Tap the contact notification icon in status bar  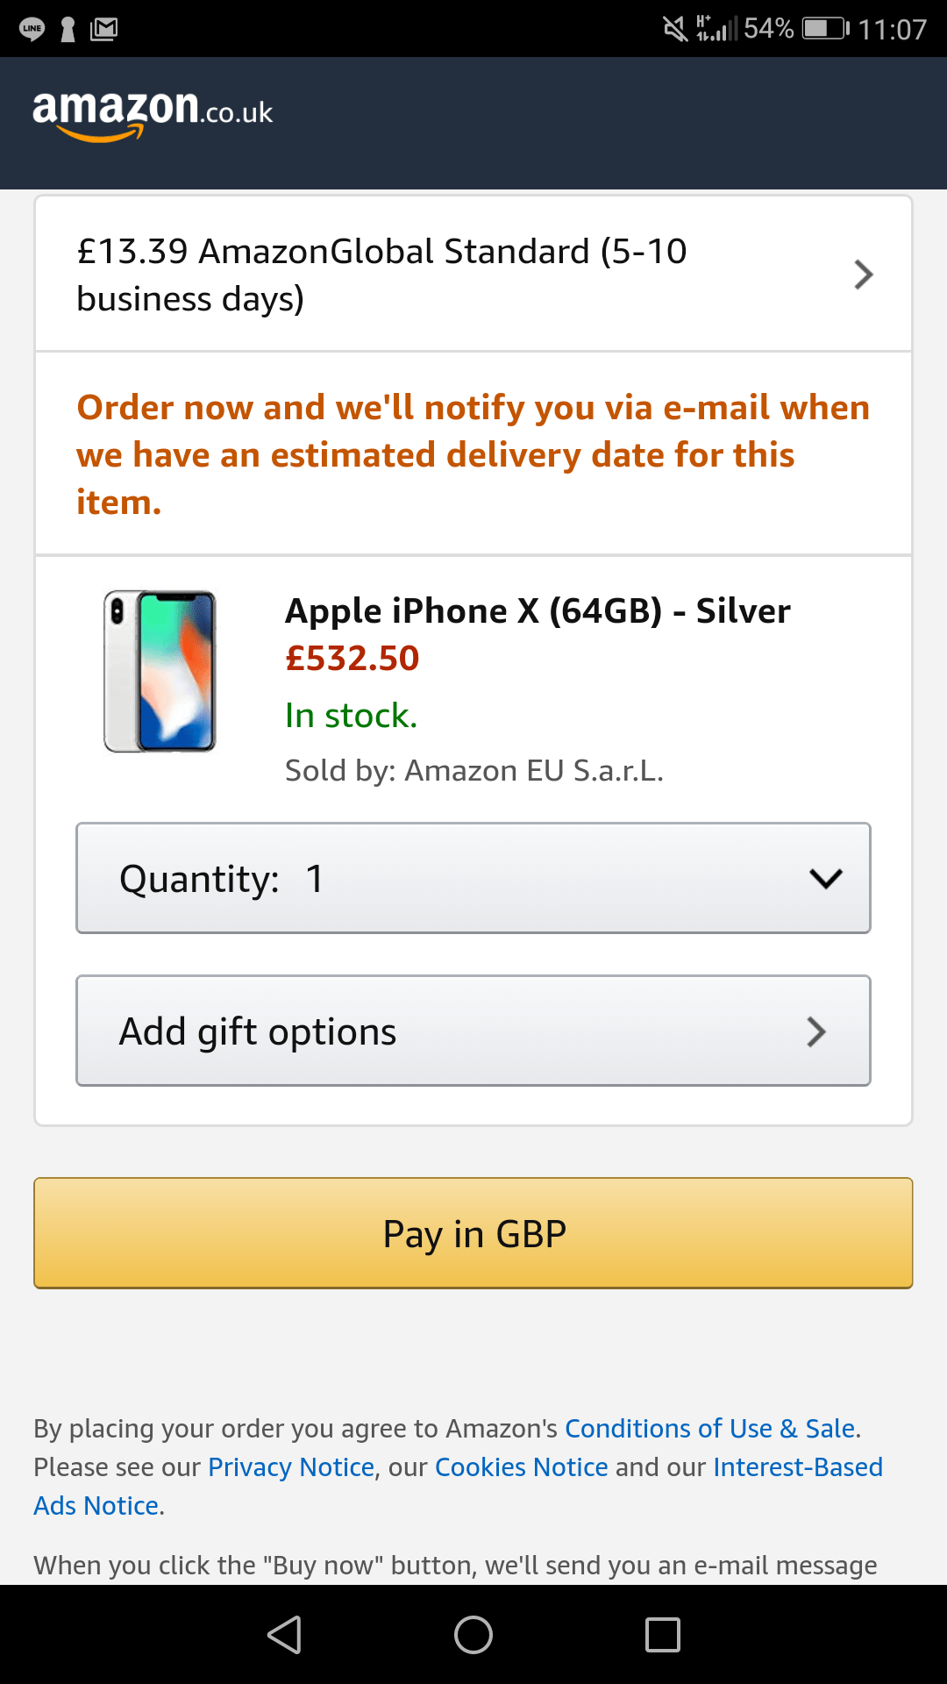(x=70, y=26)
